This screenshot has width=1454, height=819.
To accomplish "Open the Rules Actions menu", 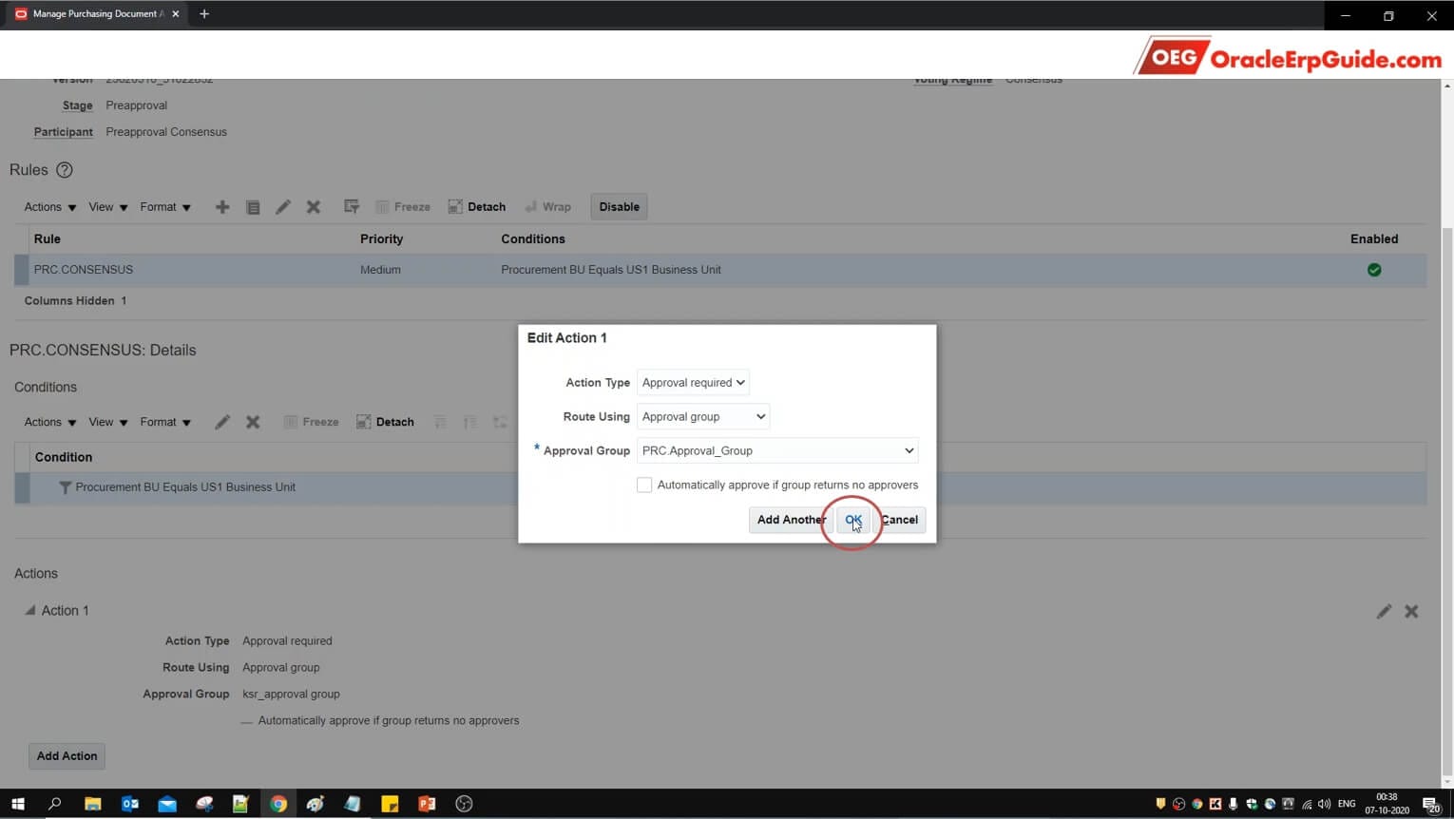I will [x=50, y=207].
